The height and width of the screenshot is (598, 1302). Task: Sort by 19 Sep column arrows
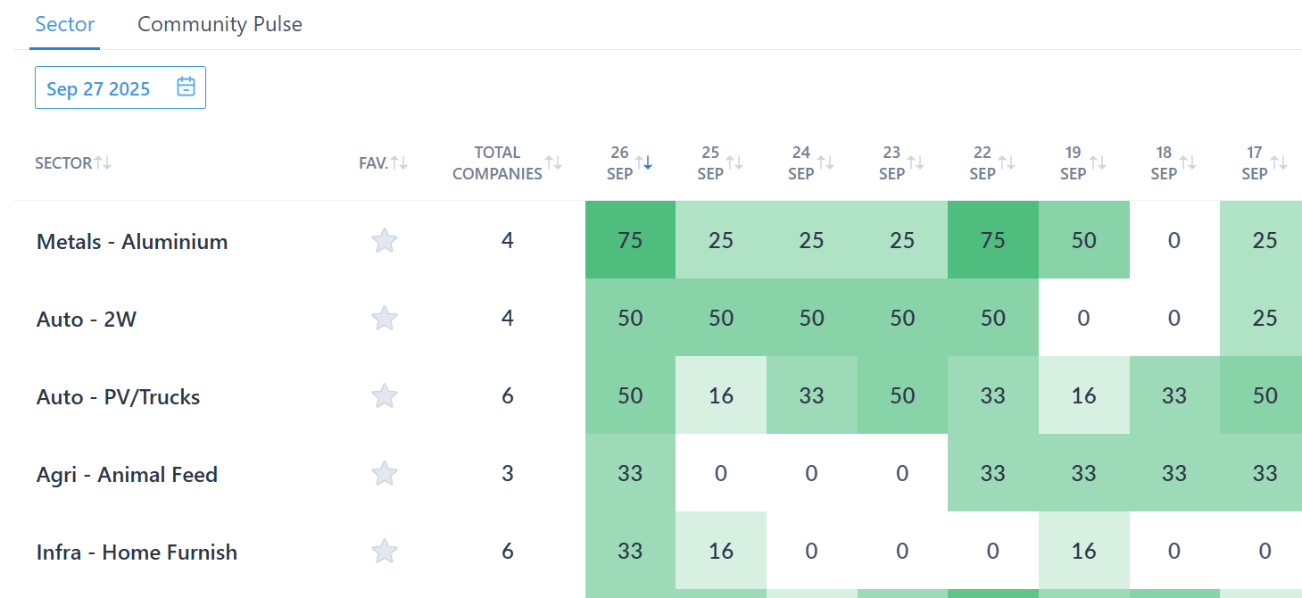coord(1098,162)
